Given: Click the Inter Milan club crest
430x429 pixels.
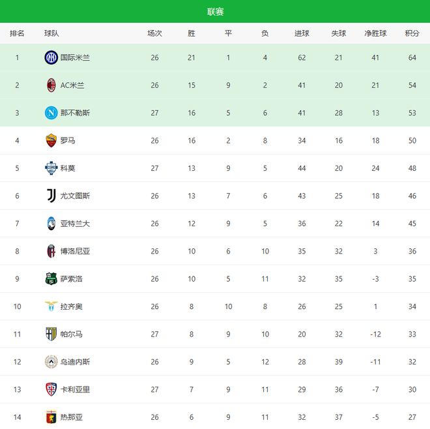Looking at the screenshot, I should (x=51, y=57).
